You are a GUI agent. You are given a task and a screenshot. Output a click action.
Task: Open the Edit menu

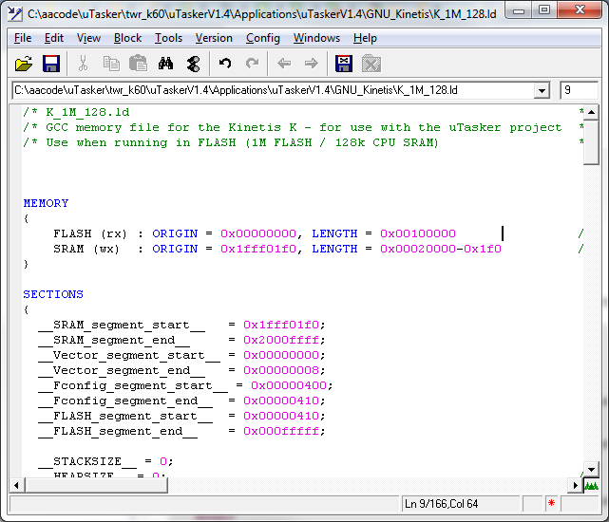click(x=53, y=38)
